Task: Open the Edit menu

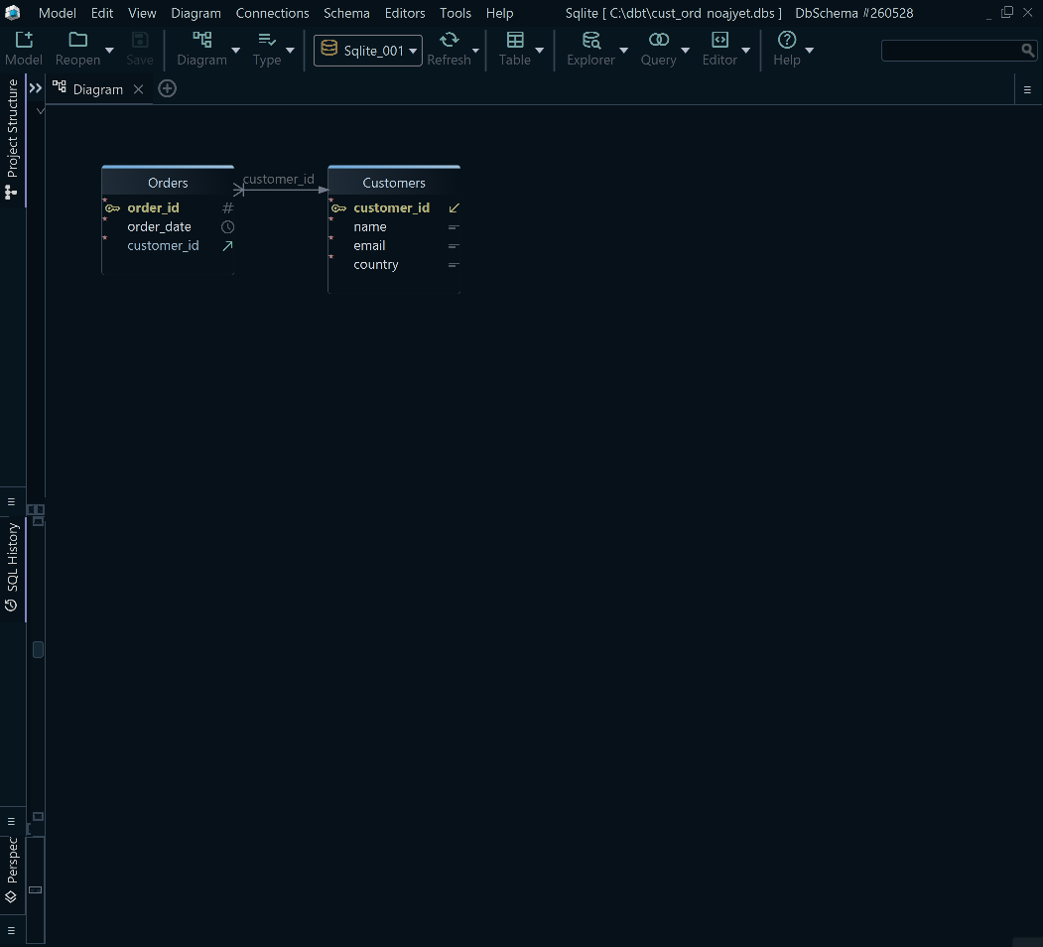Action: 102,13
